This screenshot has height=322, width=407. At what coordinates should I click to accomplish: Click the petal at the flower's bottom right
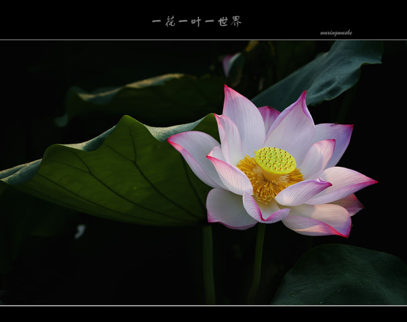point(317,219)
